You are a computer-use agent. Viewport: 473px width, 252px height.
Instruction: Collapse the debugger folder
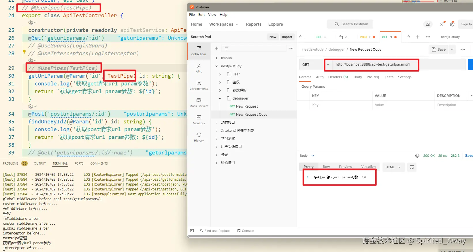point(220,98)
